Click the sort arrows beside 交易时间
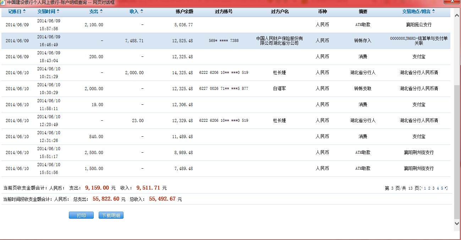461x240 pixels. (58, 11)
